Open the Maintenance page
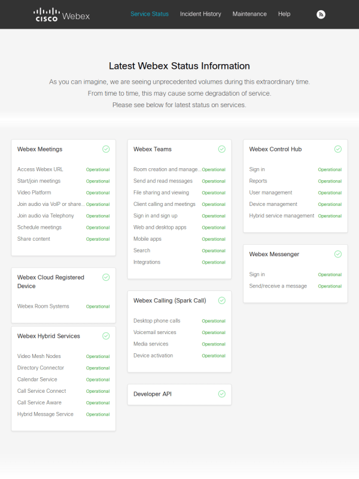 tap(250, 14)
